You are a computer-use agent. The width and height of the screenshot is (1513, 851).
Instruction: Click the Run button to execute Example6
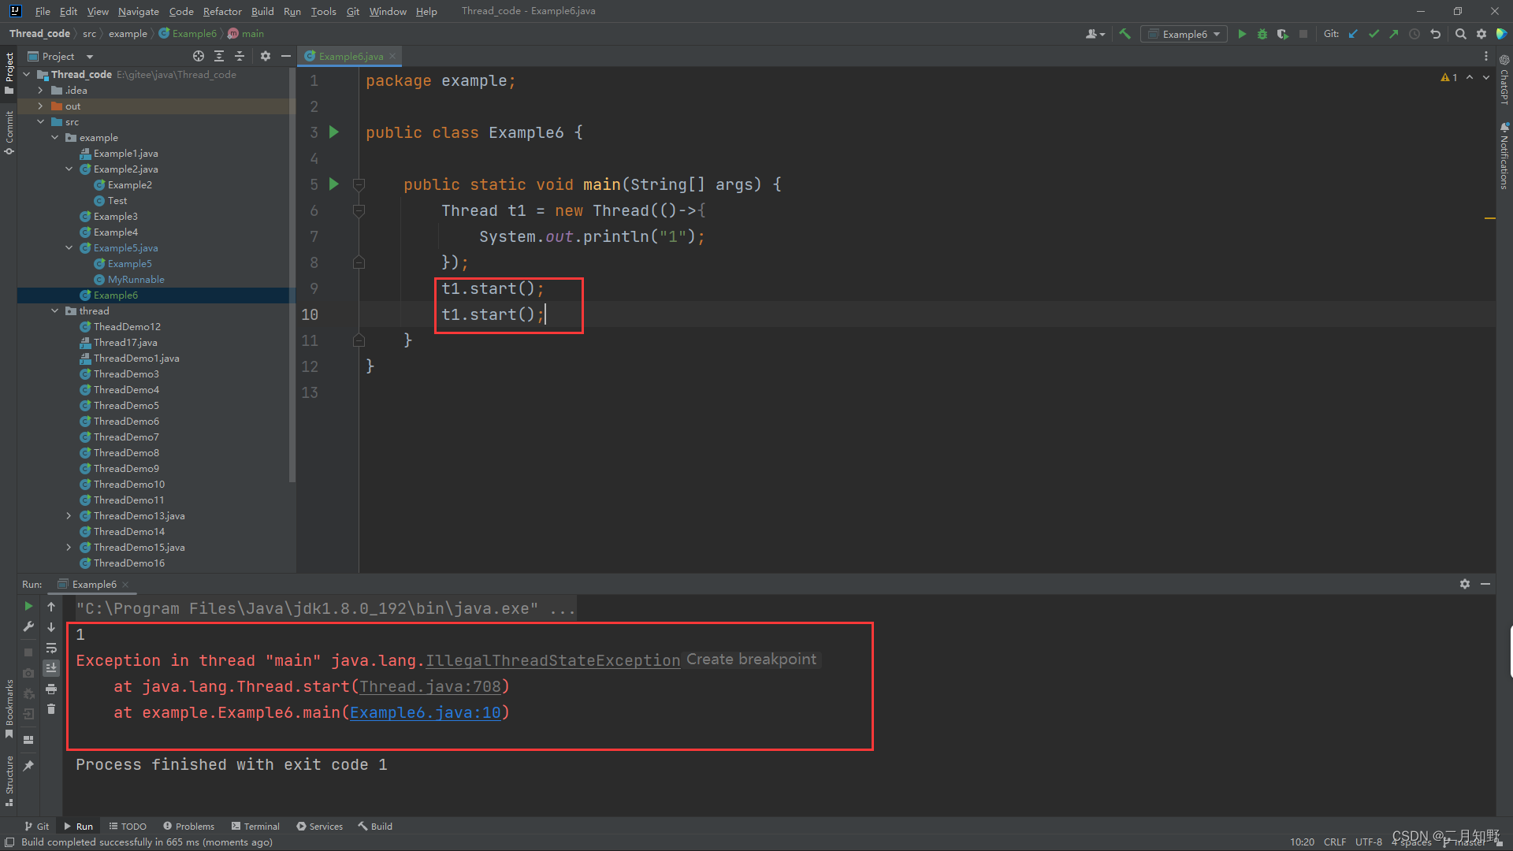(x=1242, y=35)
